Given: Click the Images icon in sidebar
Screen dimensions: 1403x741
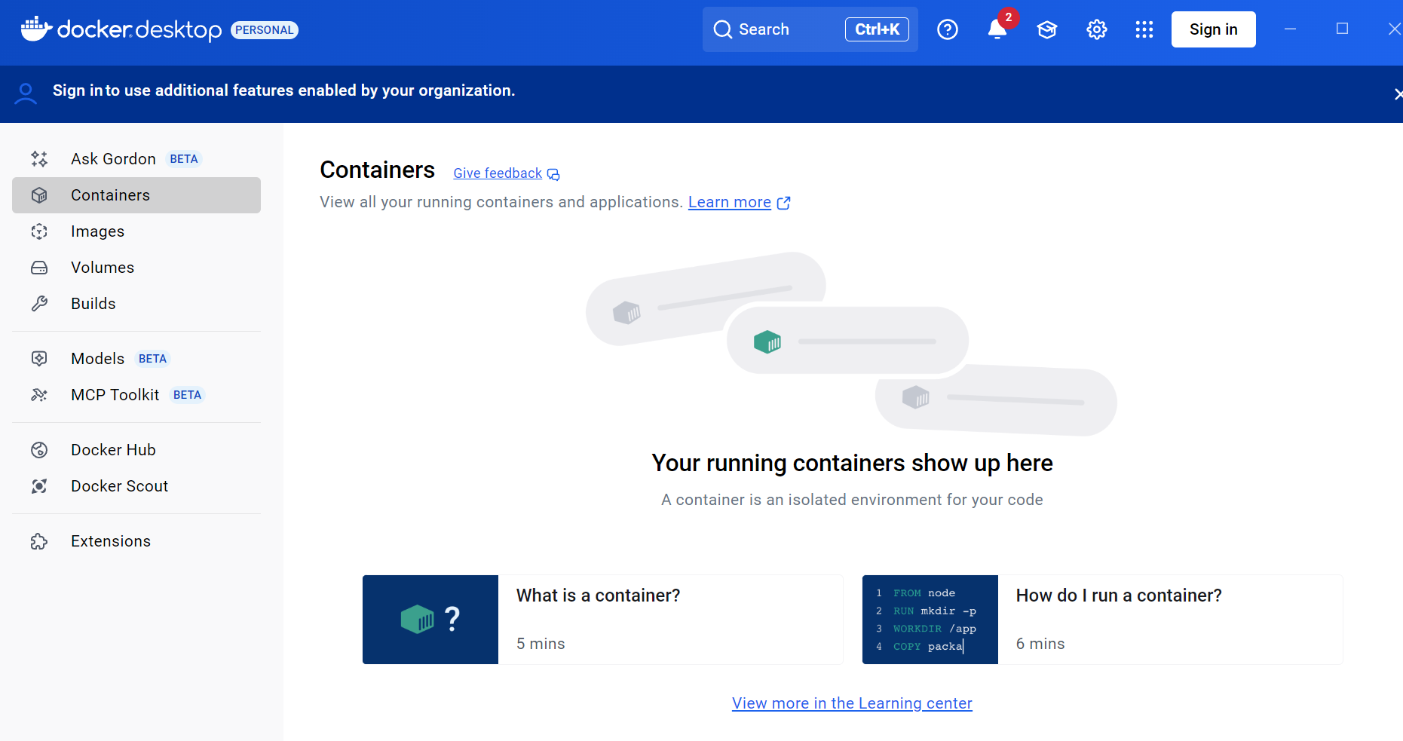Looking at the screenshot, I should [39, 231].
